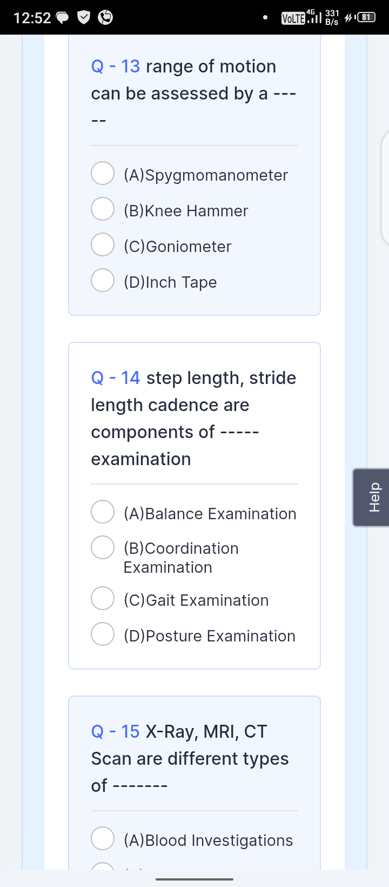The height and width of the screenshot is (887, 389).
Task: Click the Q-14 question number
Action: [116, 378]
